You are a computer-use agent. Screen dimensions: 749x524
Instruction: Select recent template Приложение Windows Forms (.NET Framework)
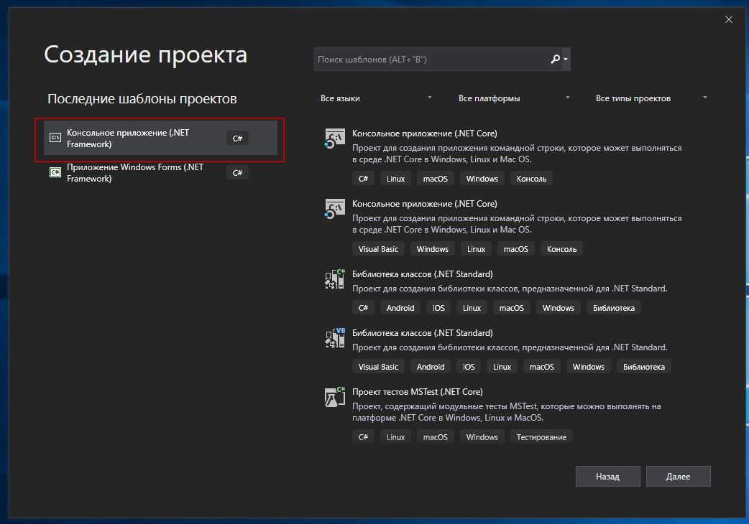tap(160, 172)
